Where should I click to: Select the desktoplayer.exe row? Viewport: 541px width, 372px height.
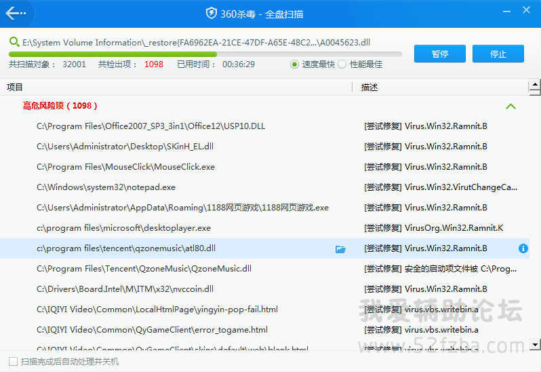pyautogui.click(x=264, y=228)
